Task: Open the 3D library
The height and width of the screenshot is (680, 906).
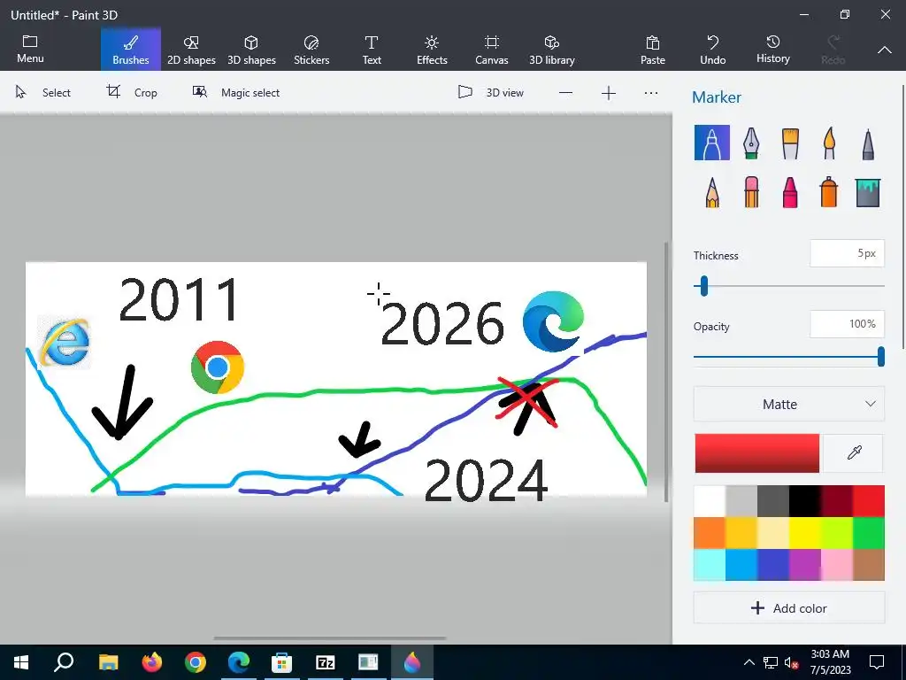Action: coord(552,50)
